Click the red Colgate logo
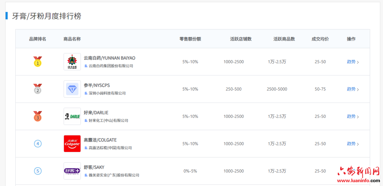The width and height of the screenshot is (383, 186). (x=72, y=144)
